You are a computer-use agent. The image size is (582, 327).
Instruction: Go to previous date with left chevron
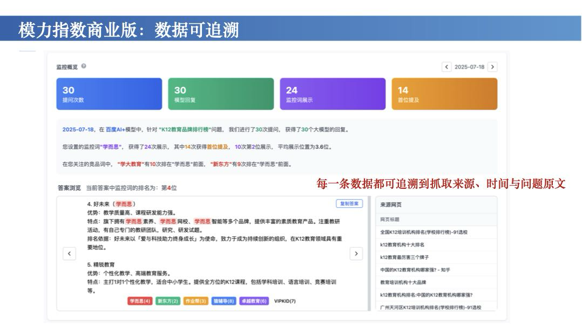(x=446, y=67)
